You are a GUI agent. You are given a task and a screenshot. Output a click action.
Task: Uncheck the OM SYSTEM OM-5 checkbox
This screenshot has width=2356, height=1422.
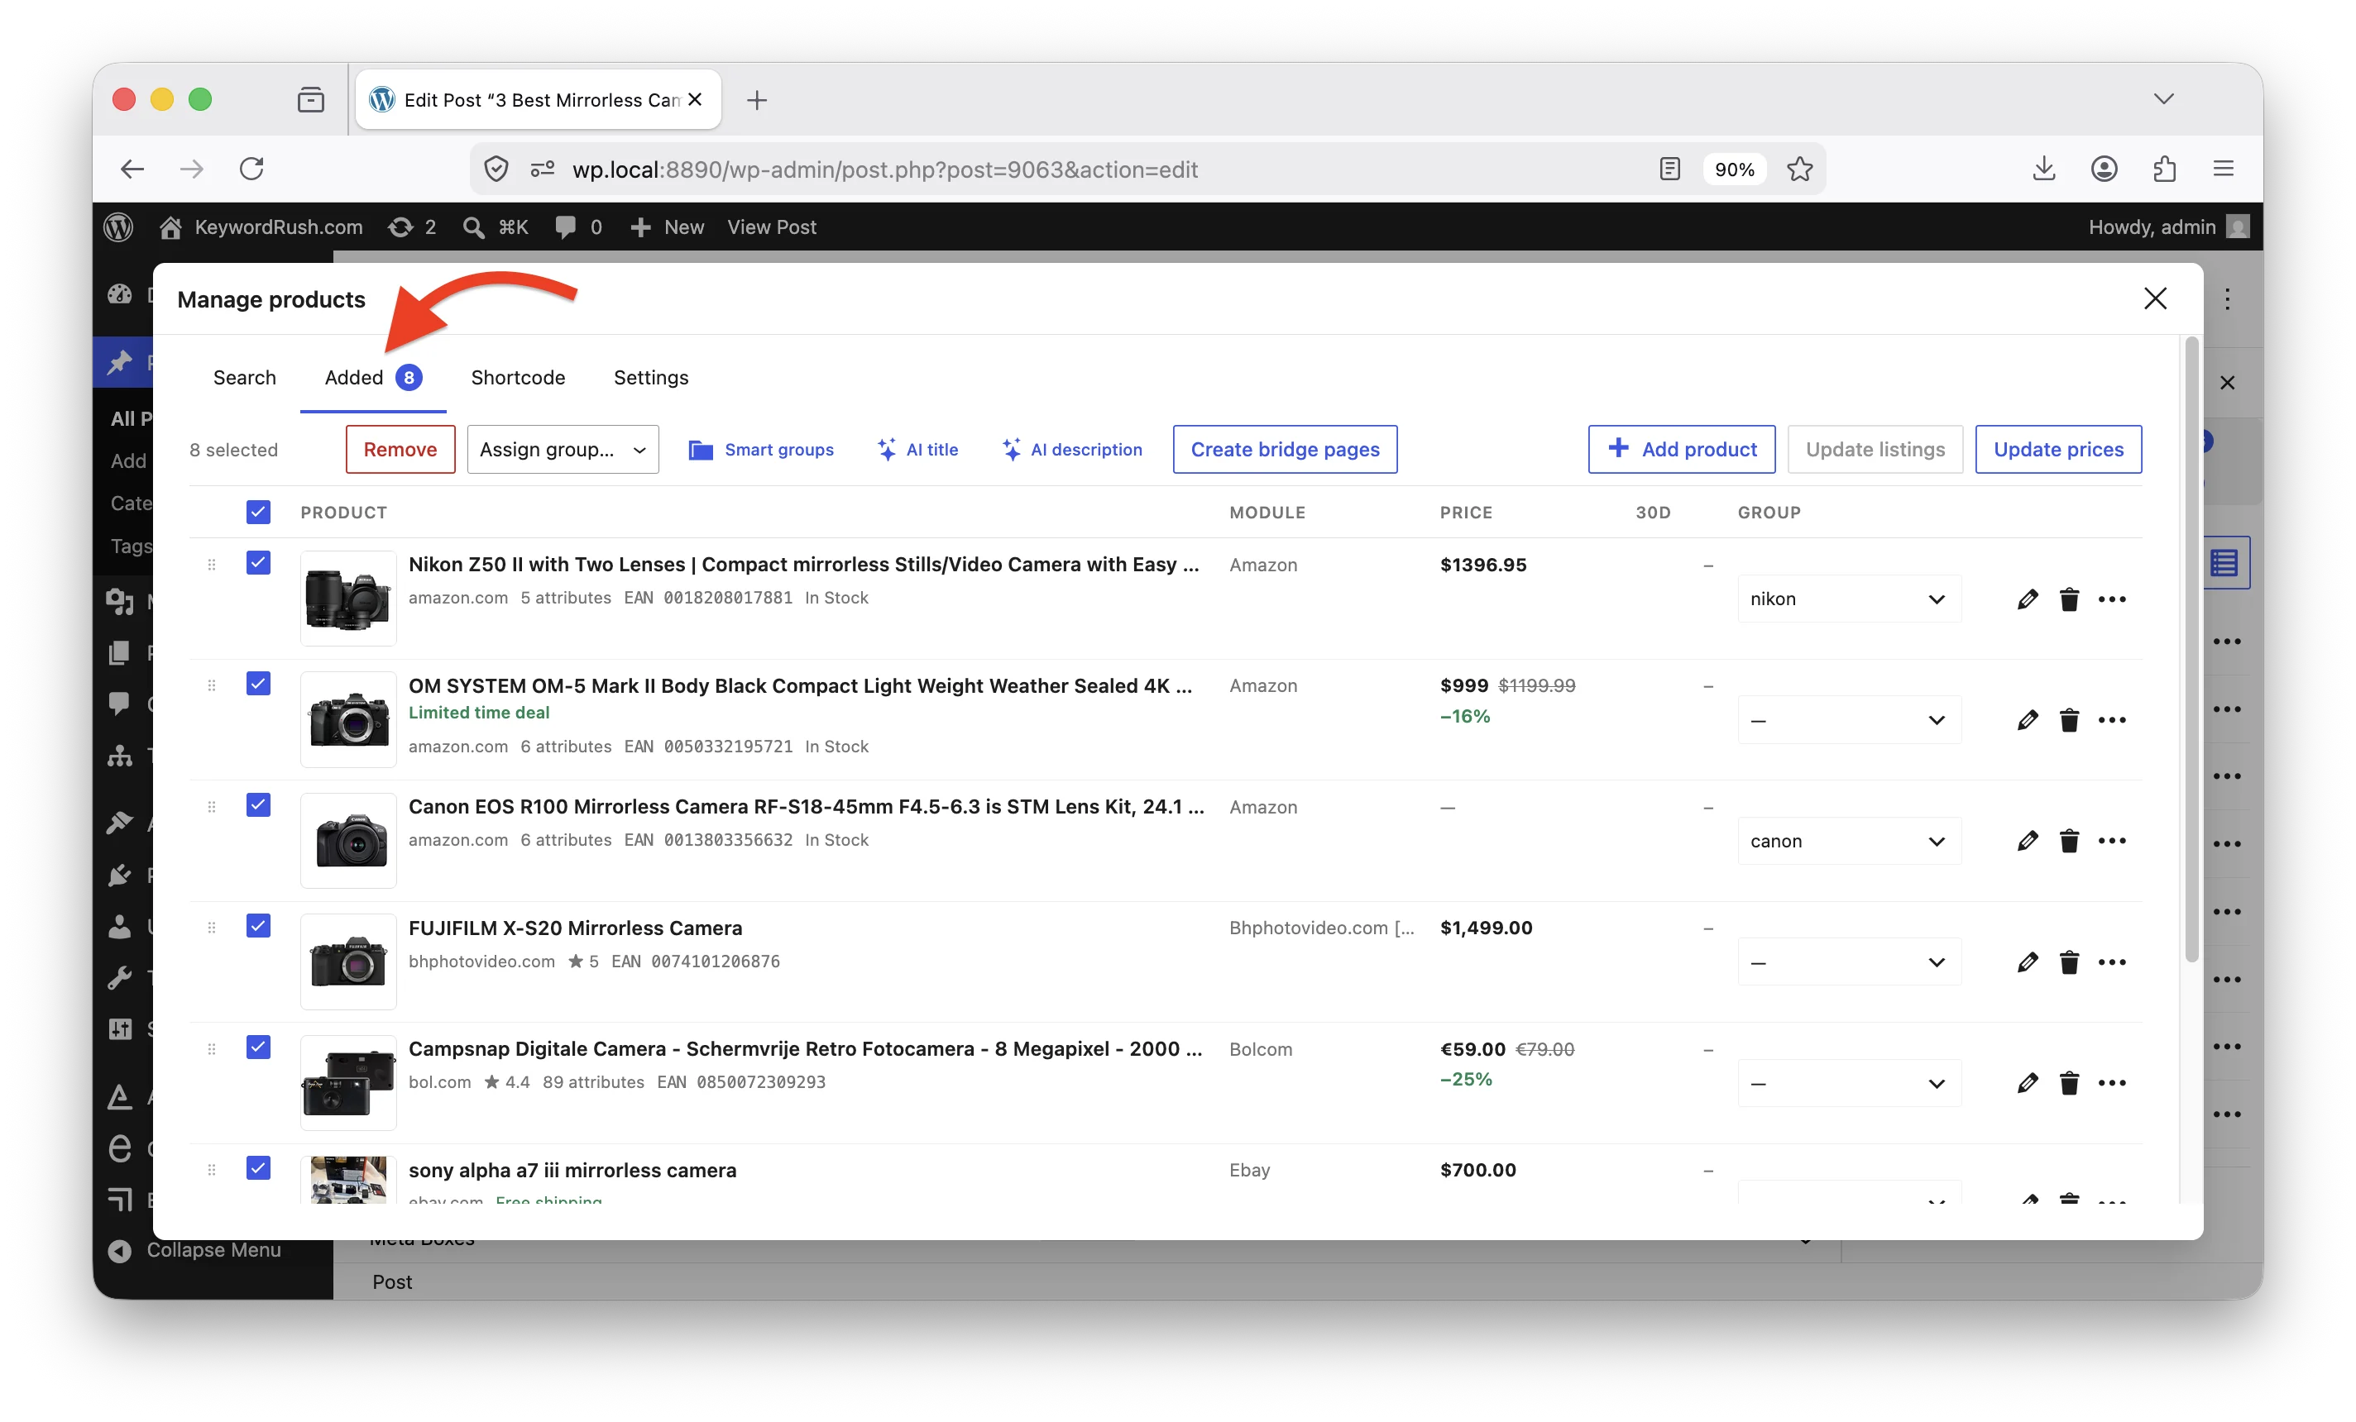[x=258, y=685]
